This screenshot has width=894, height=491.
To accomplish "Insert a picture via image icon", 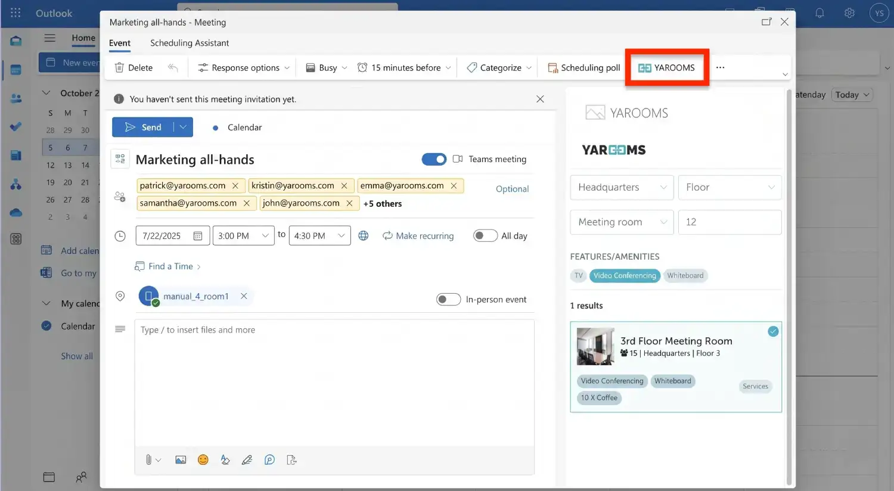I will pyautogui.click(x=181, y=460).
